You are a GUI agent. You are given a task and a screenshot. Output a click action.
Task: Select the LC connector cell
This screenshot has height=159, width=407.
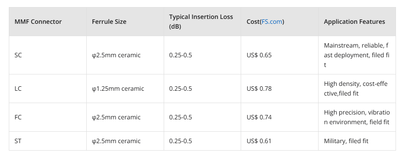click(48, 89)
